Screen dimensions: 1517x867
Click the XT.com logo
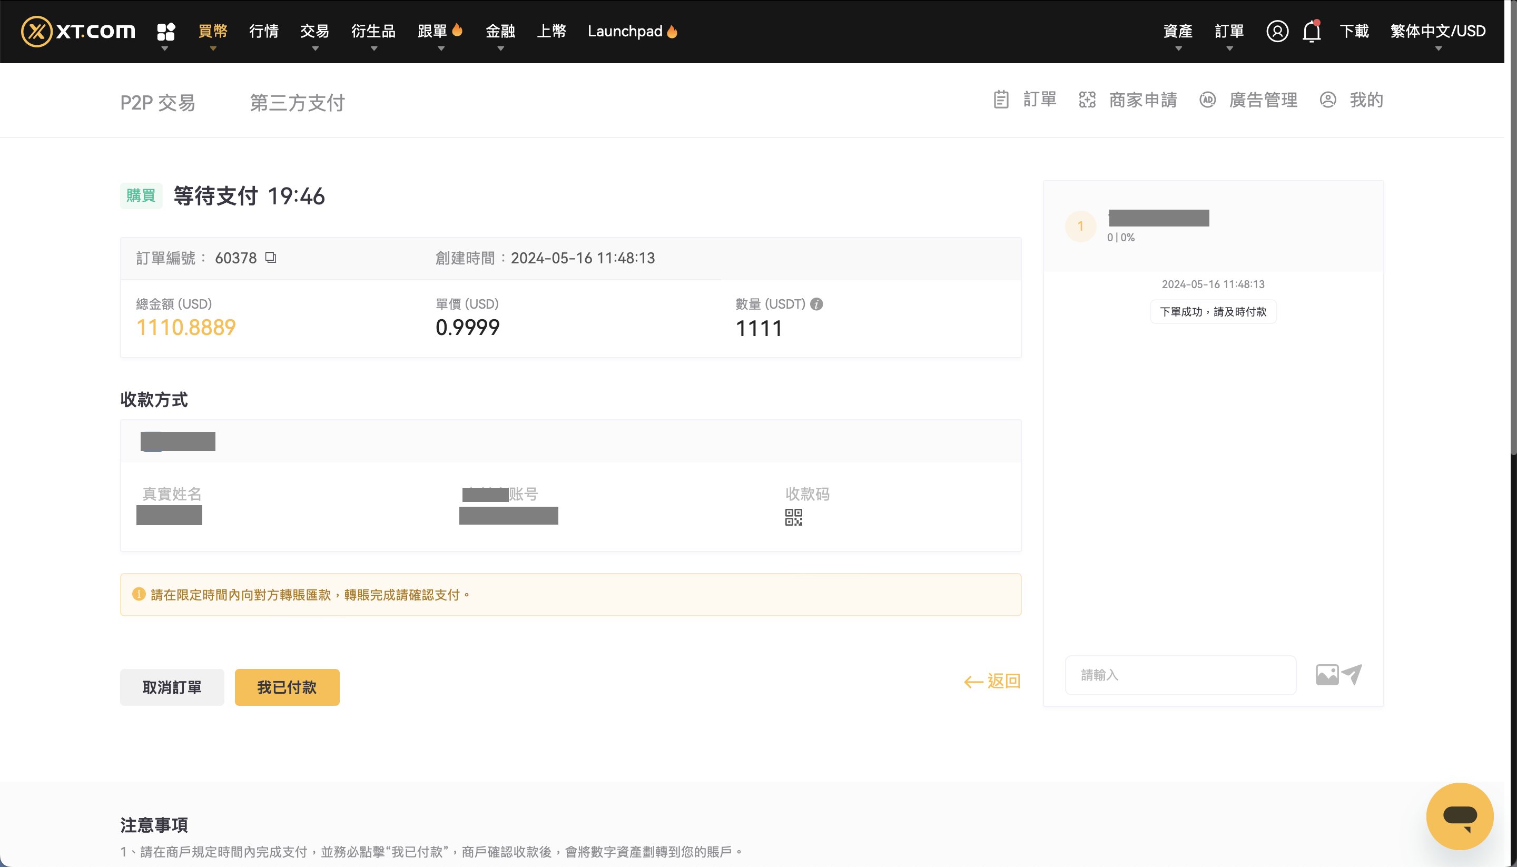coord(78,31)
